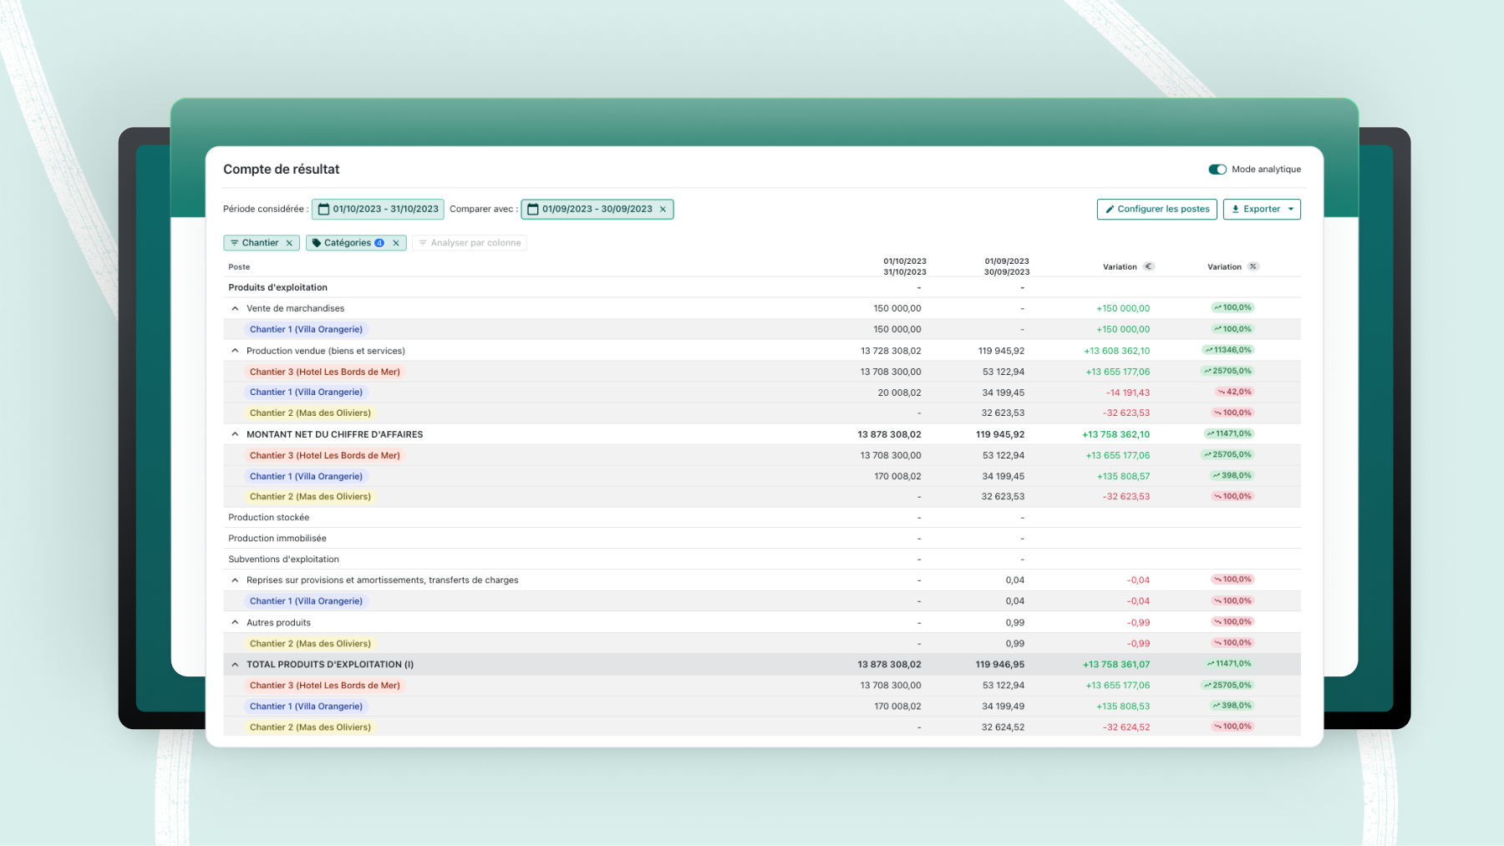Remove the Chantier filter chip
The width and height of the screenshot is (1504, 846).
tap(289, 243)
